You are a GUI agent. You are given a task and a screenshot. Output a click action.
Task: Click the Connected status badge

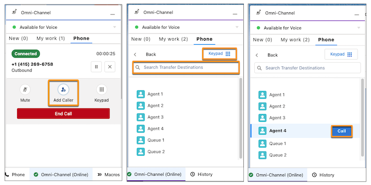[x=26, y=54]
